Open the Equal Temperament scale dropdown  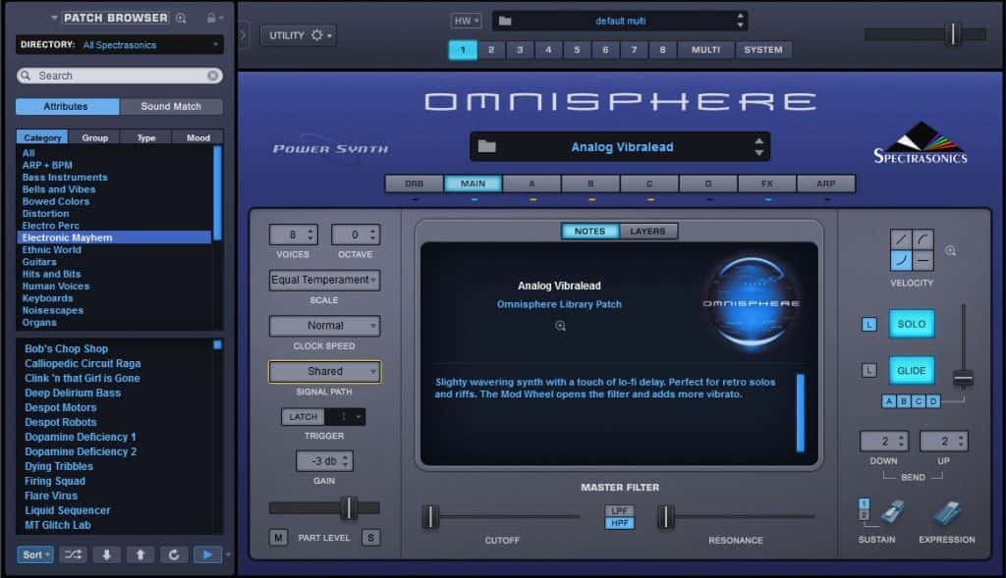click(324, 280)
